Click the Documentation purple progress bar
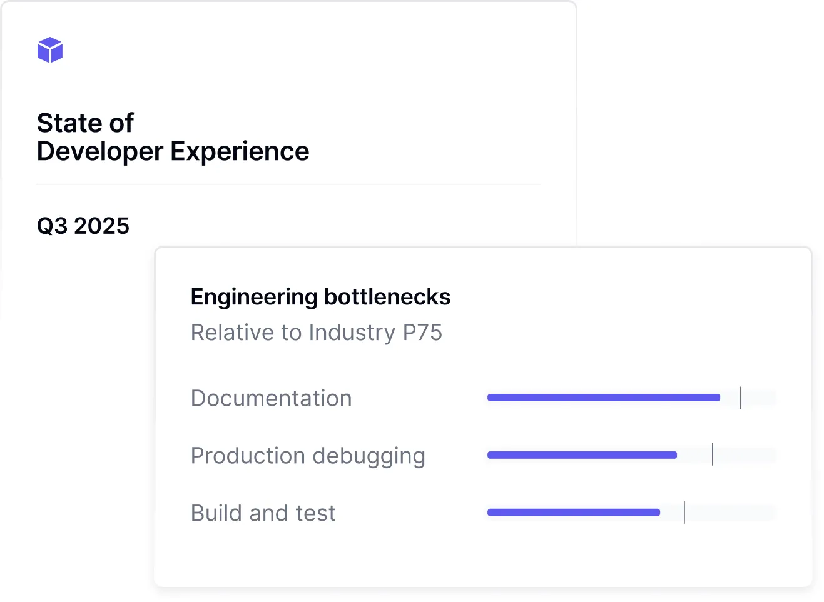The image size is (824, 602). (603, 398)
